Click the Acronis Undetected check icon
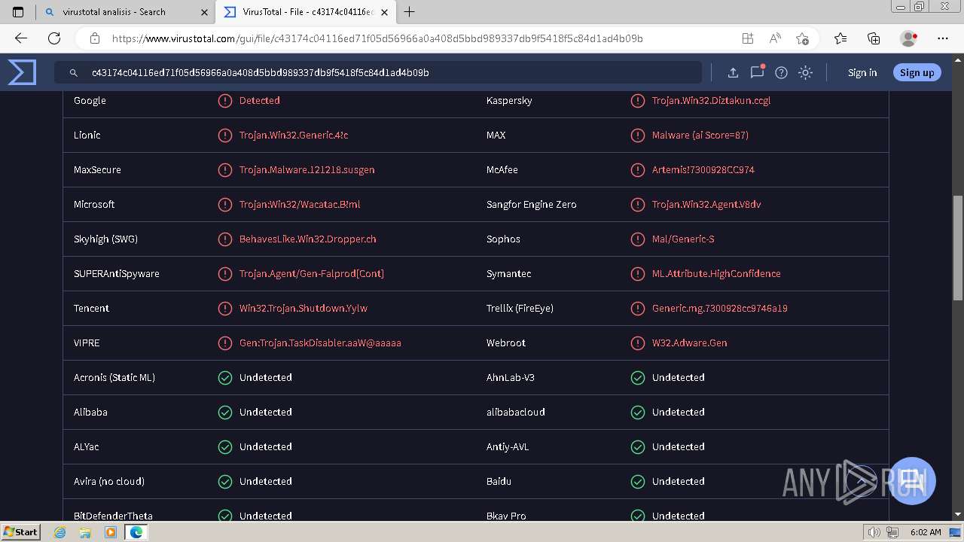This screenshot has width=964, height=542. [224, 378]
